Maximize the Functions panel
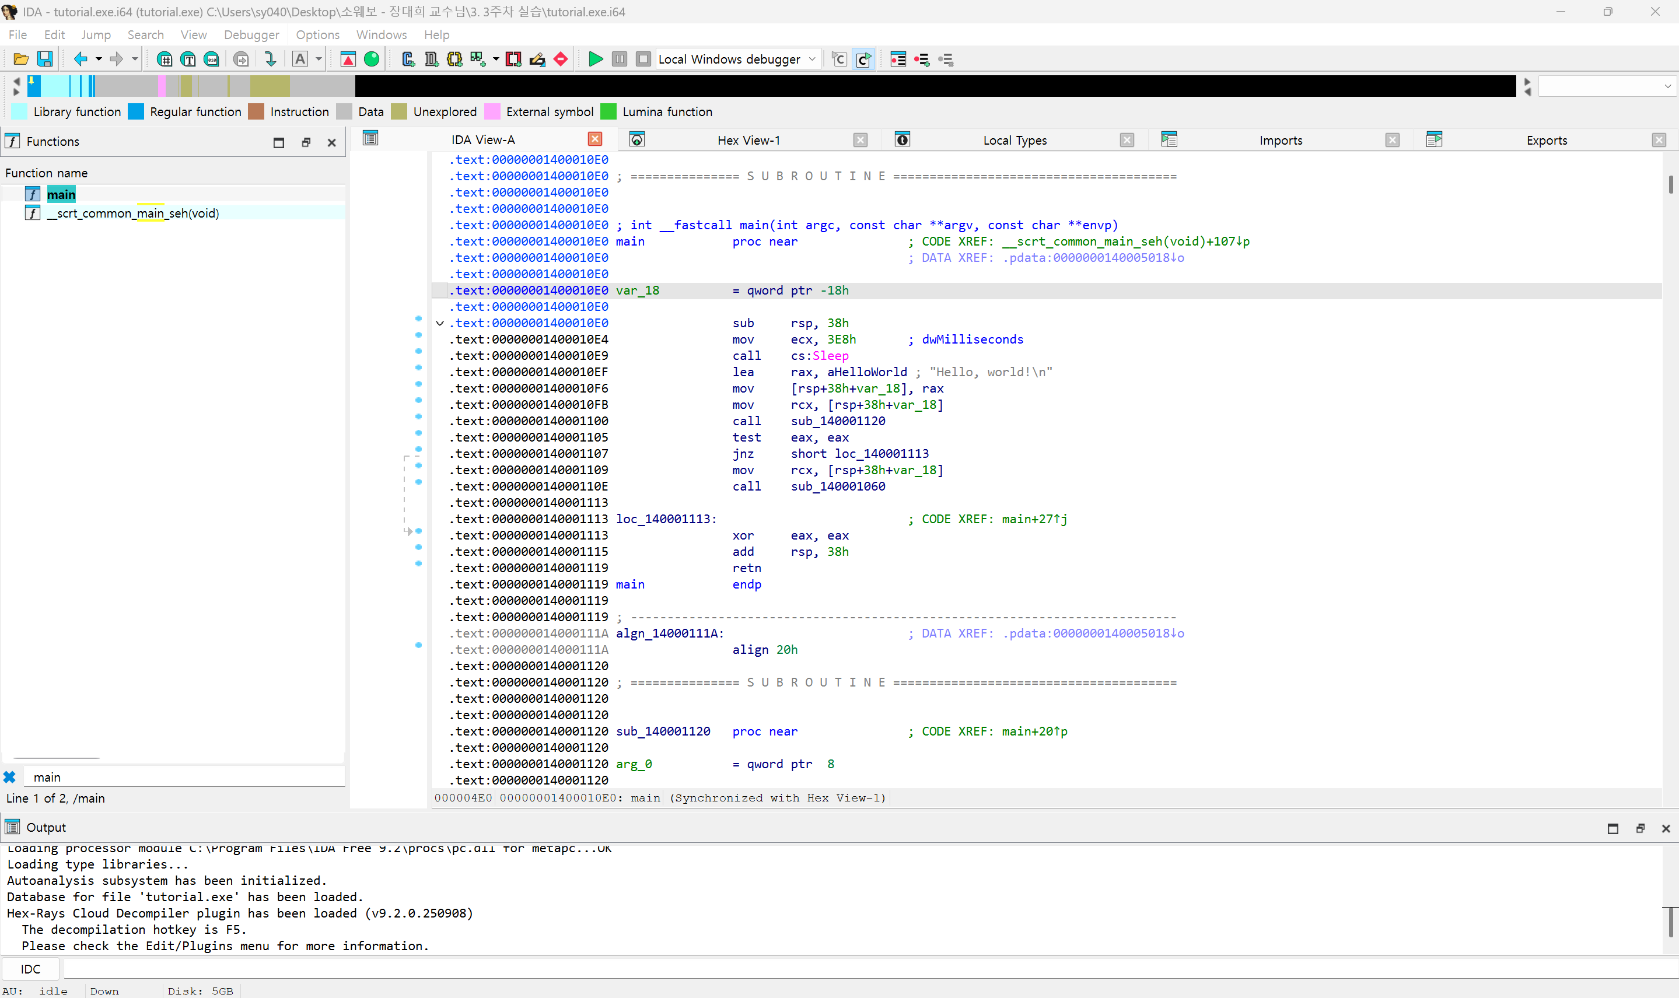The width and height of the screenshot is (1679, 998). pos(279,142)
